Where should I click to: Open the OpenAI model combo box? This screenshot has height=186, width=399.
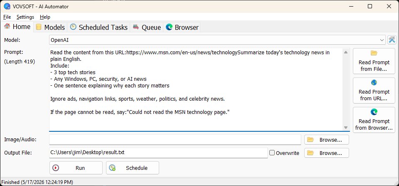217,40
